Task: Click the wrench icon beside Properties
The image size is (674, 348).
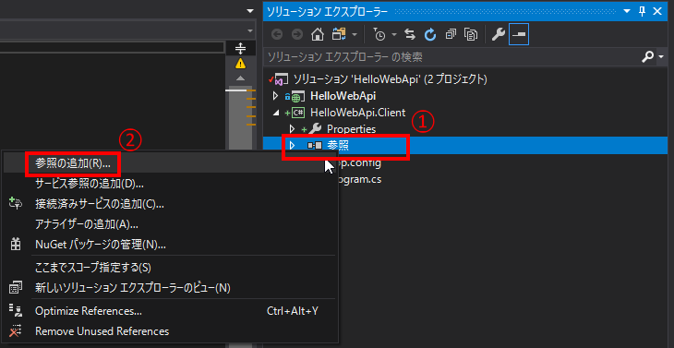Action: [x=315, y=129]
